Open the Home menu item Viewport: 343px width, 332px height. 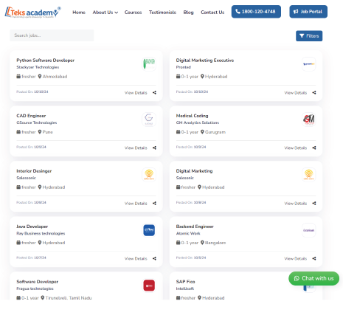click(79, 12)
